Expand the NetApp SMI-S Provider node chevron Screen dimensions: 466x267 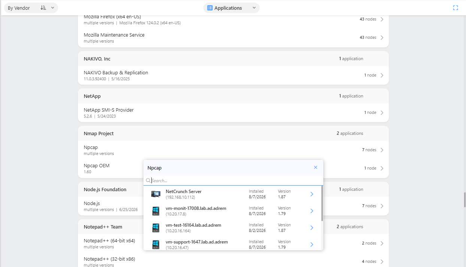coord(382,113)
